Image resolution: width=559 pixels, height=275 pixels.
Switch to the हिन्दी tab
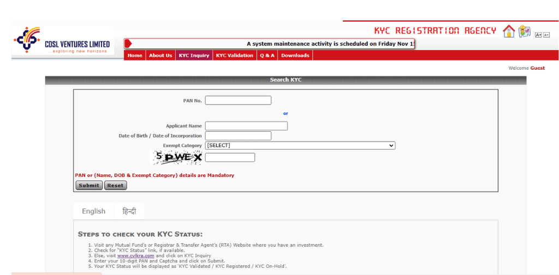[x=129, y=211]
